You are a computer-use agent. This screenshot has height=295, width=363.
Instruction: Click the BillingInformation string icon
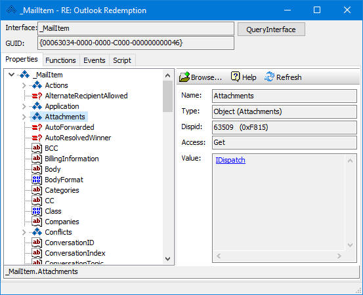37,159
